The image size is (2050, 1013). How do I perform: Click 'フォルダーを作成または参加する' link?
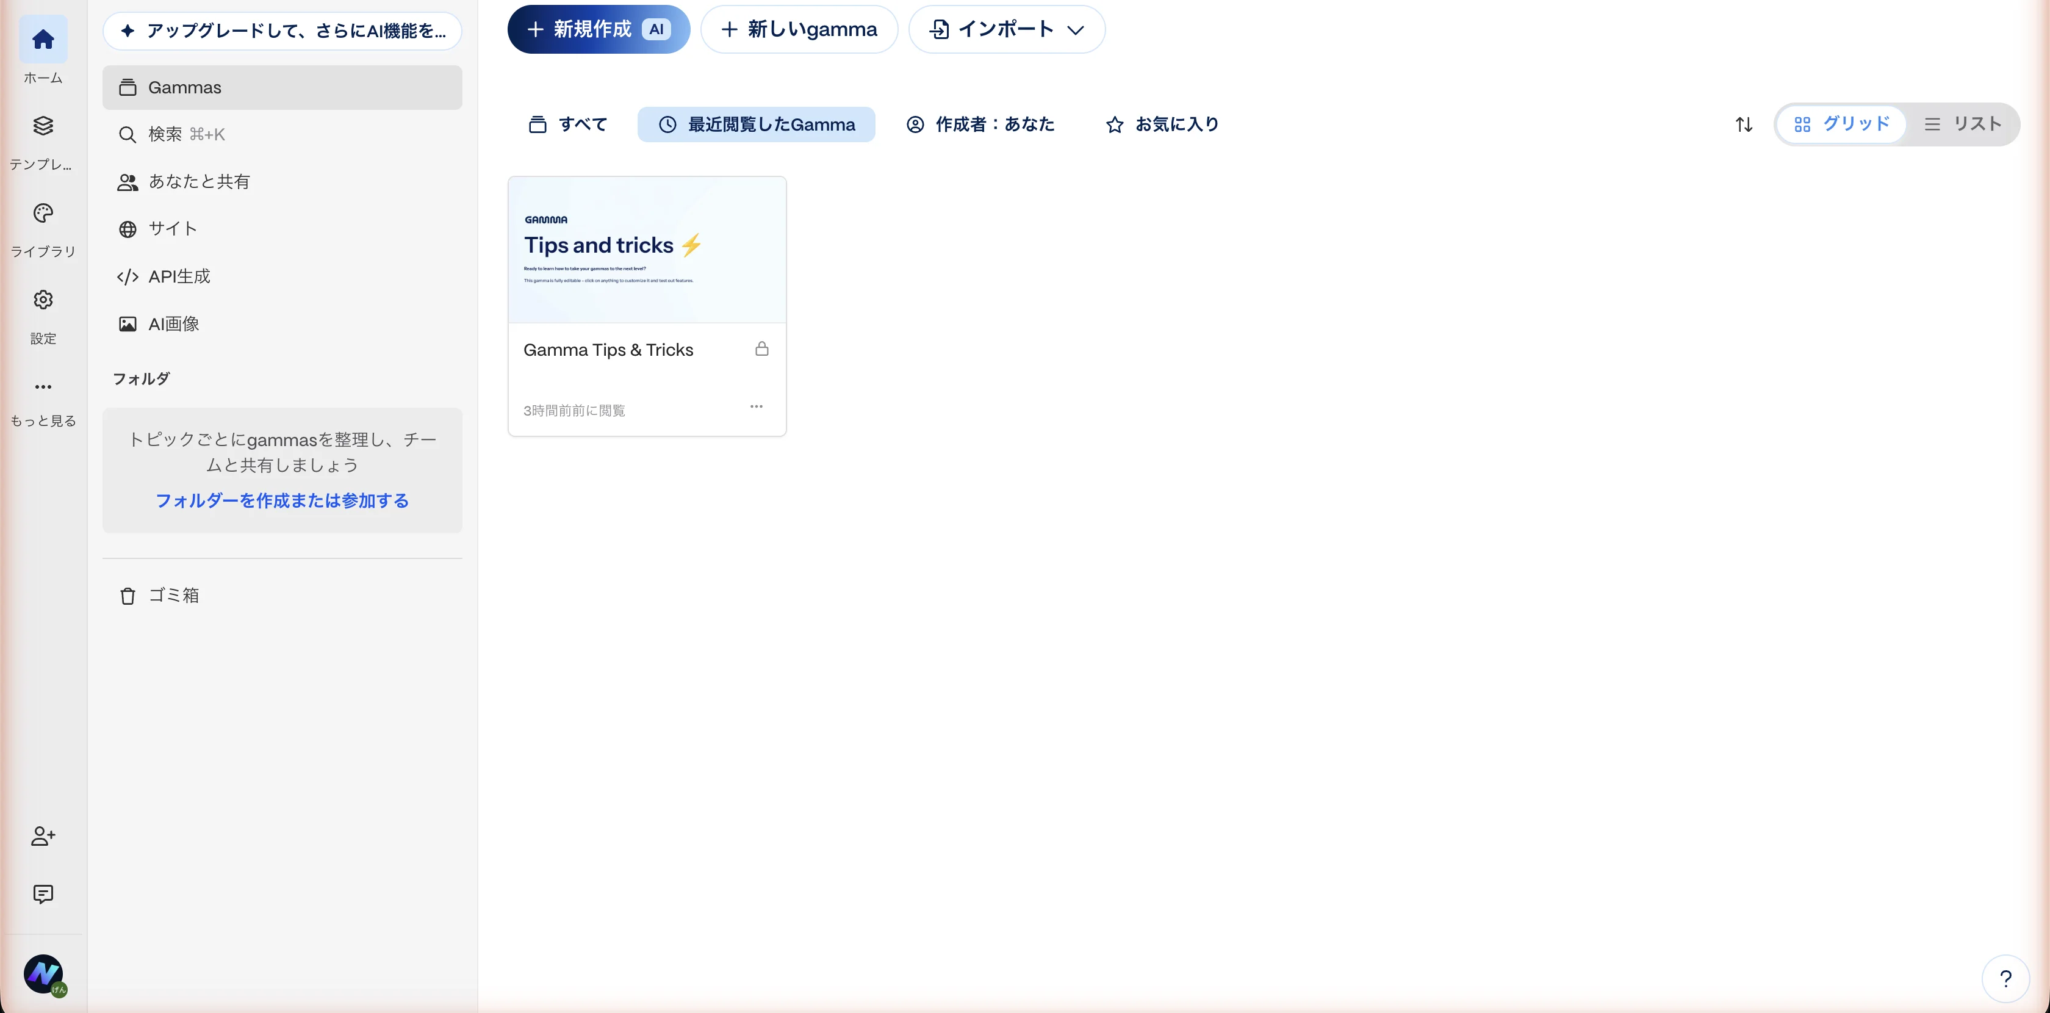[x=282, y=500]
